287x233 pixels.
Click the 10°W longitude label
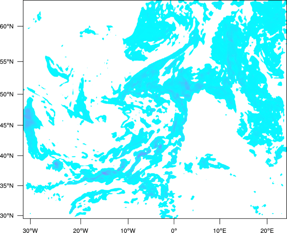coord(128,230)
